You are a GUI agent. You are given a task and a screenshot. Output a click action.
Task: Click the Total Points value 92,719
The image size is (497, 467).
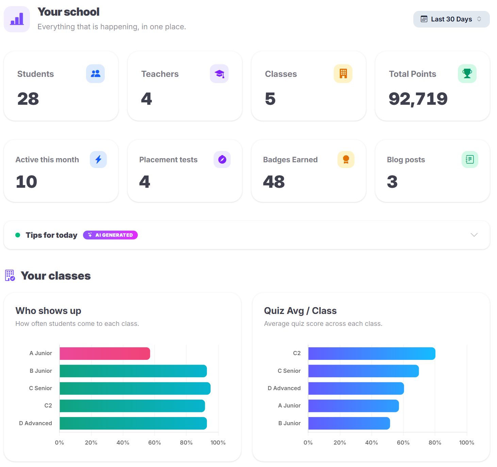click(x=418, y=99)
